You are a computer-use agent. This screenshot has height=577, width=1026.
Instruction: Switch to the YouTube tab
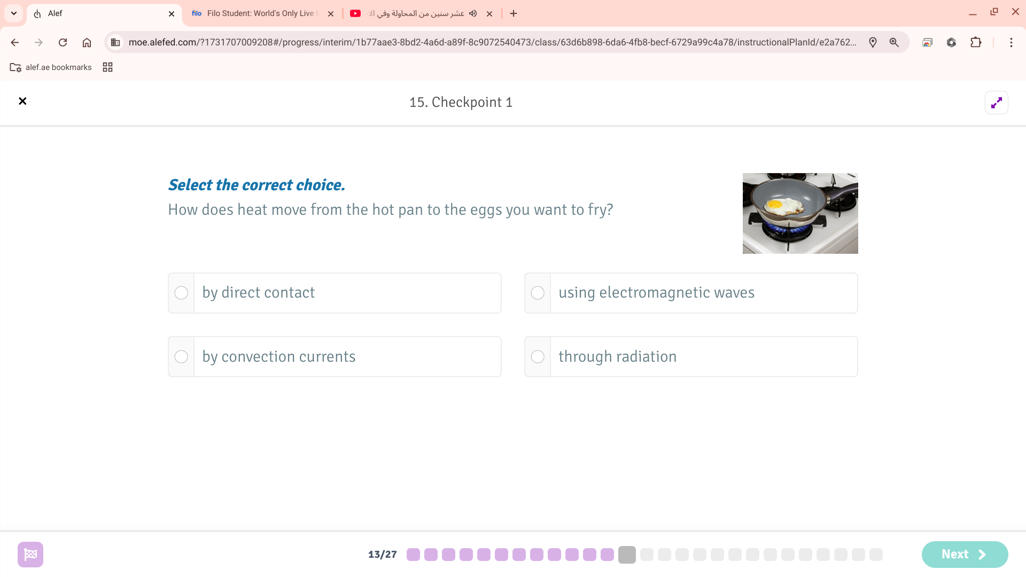(x=417, y=13)
